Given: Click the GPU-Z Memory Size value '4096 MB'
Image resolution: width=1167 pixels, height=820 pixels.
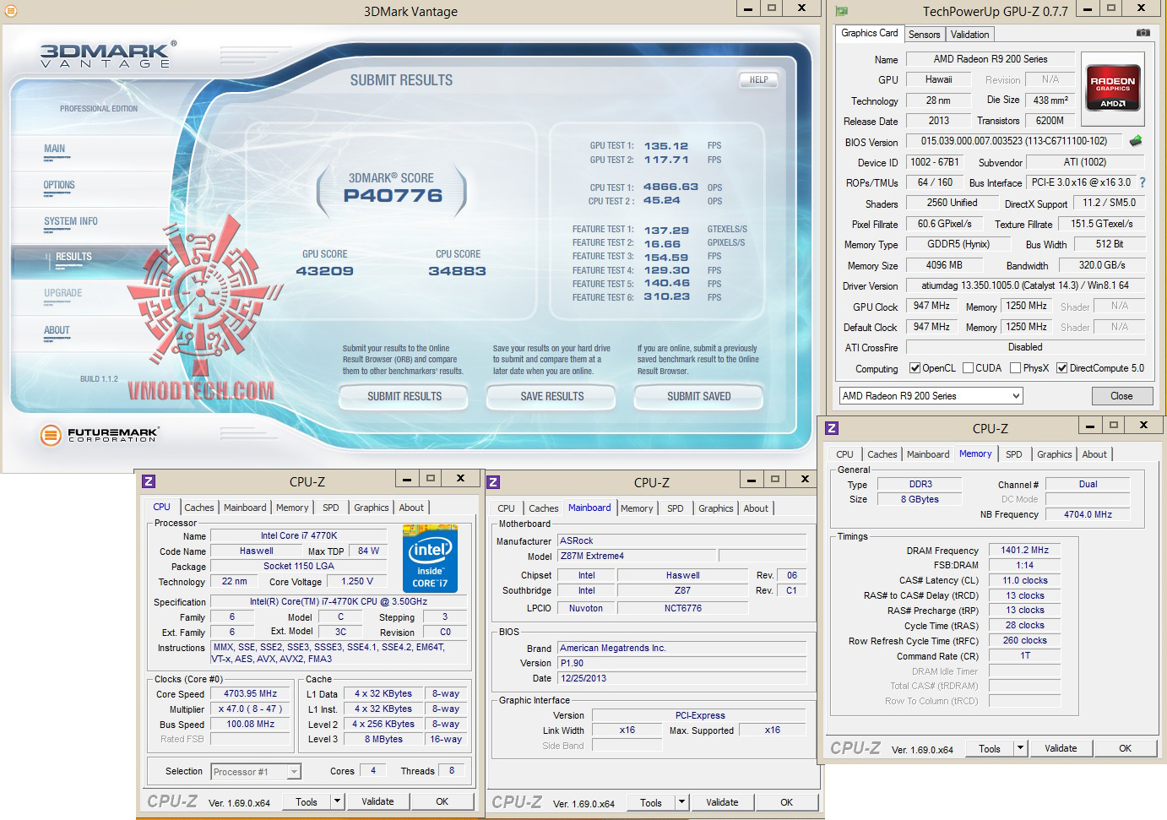Looking at the screenshot, I should tap(944, 265).
